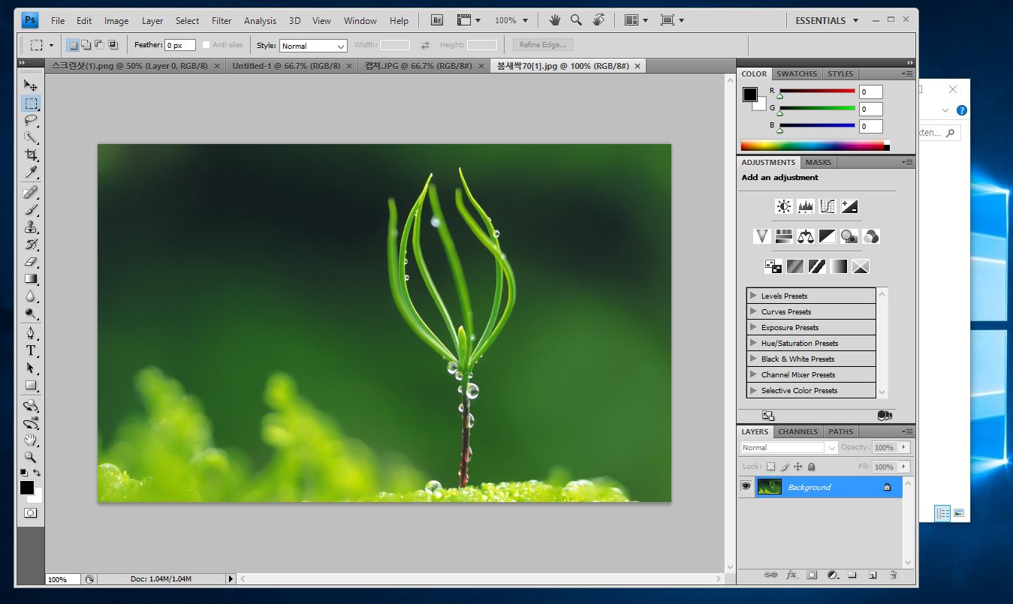The image size is (1013, 604).
Task: Open the ESSENTIALS workspace dropdown
Action: point(827,20)
